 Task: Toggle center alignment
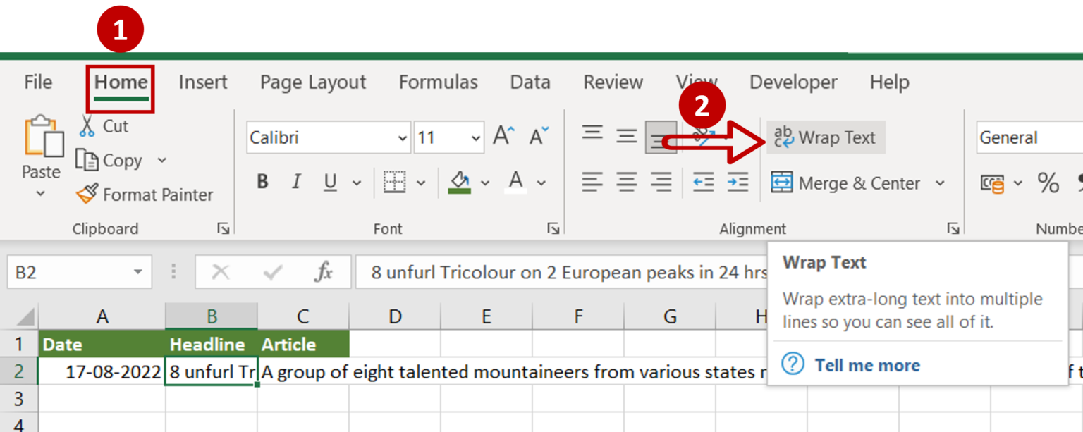[x=626, y=183]
